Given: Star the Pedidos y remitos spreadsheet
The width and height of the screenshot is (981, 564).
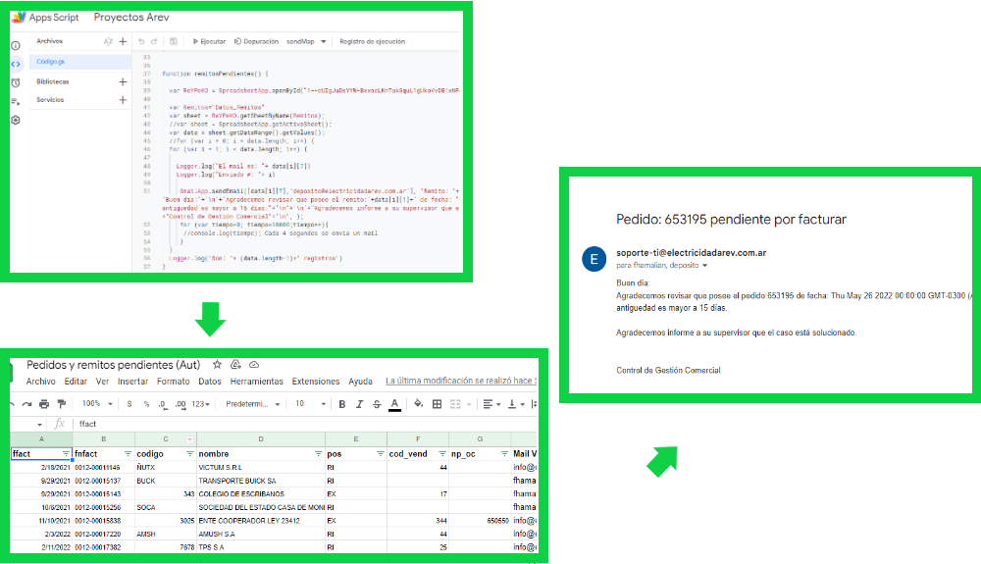Looking at the screenshot, I should coord(217,365).
